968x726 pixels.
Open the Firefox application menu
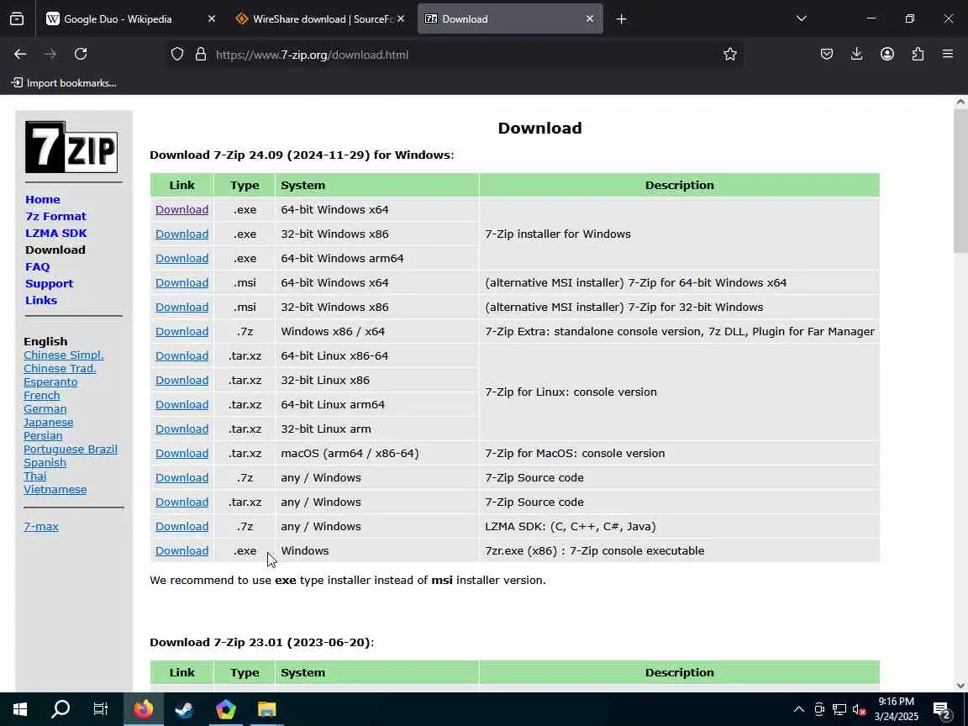pos(948,55)
